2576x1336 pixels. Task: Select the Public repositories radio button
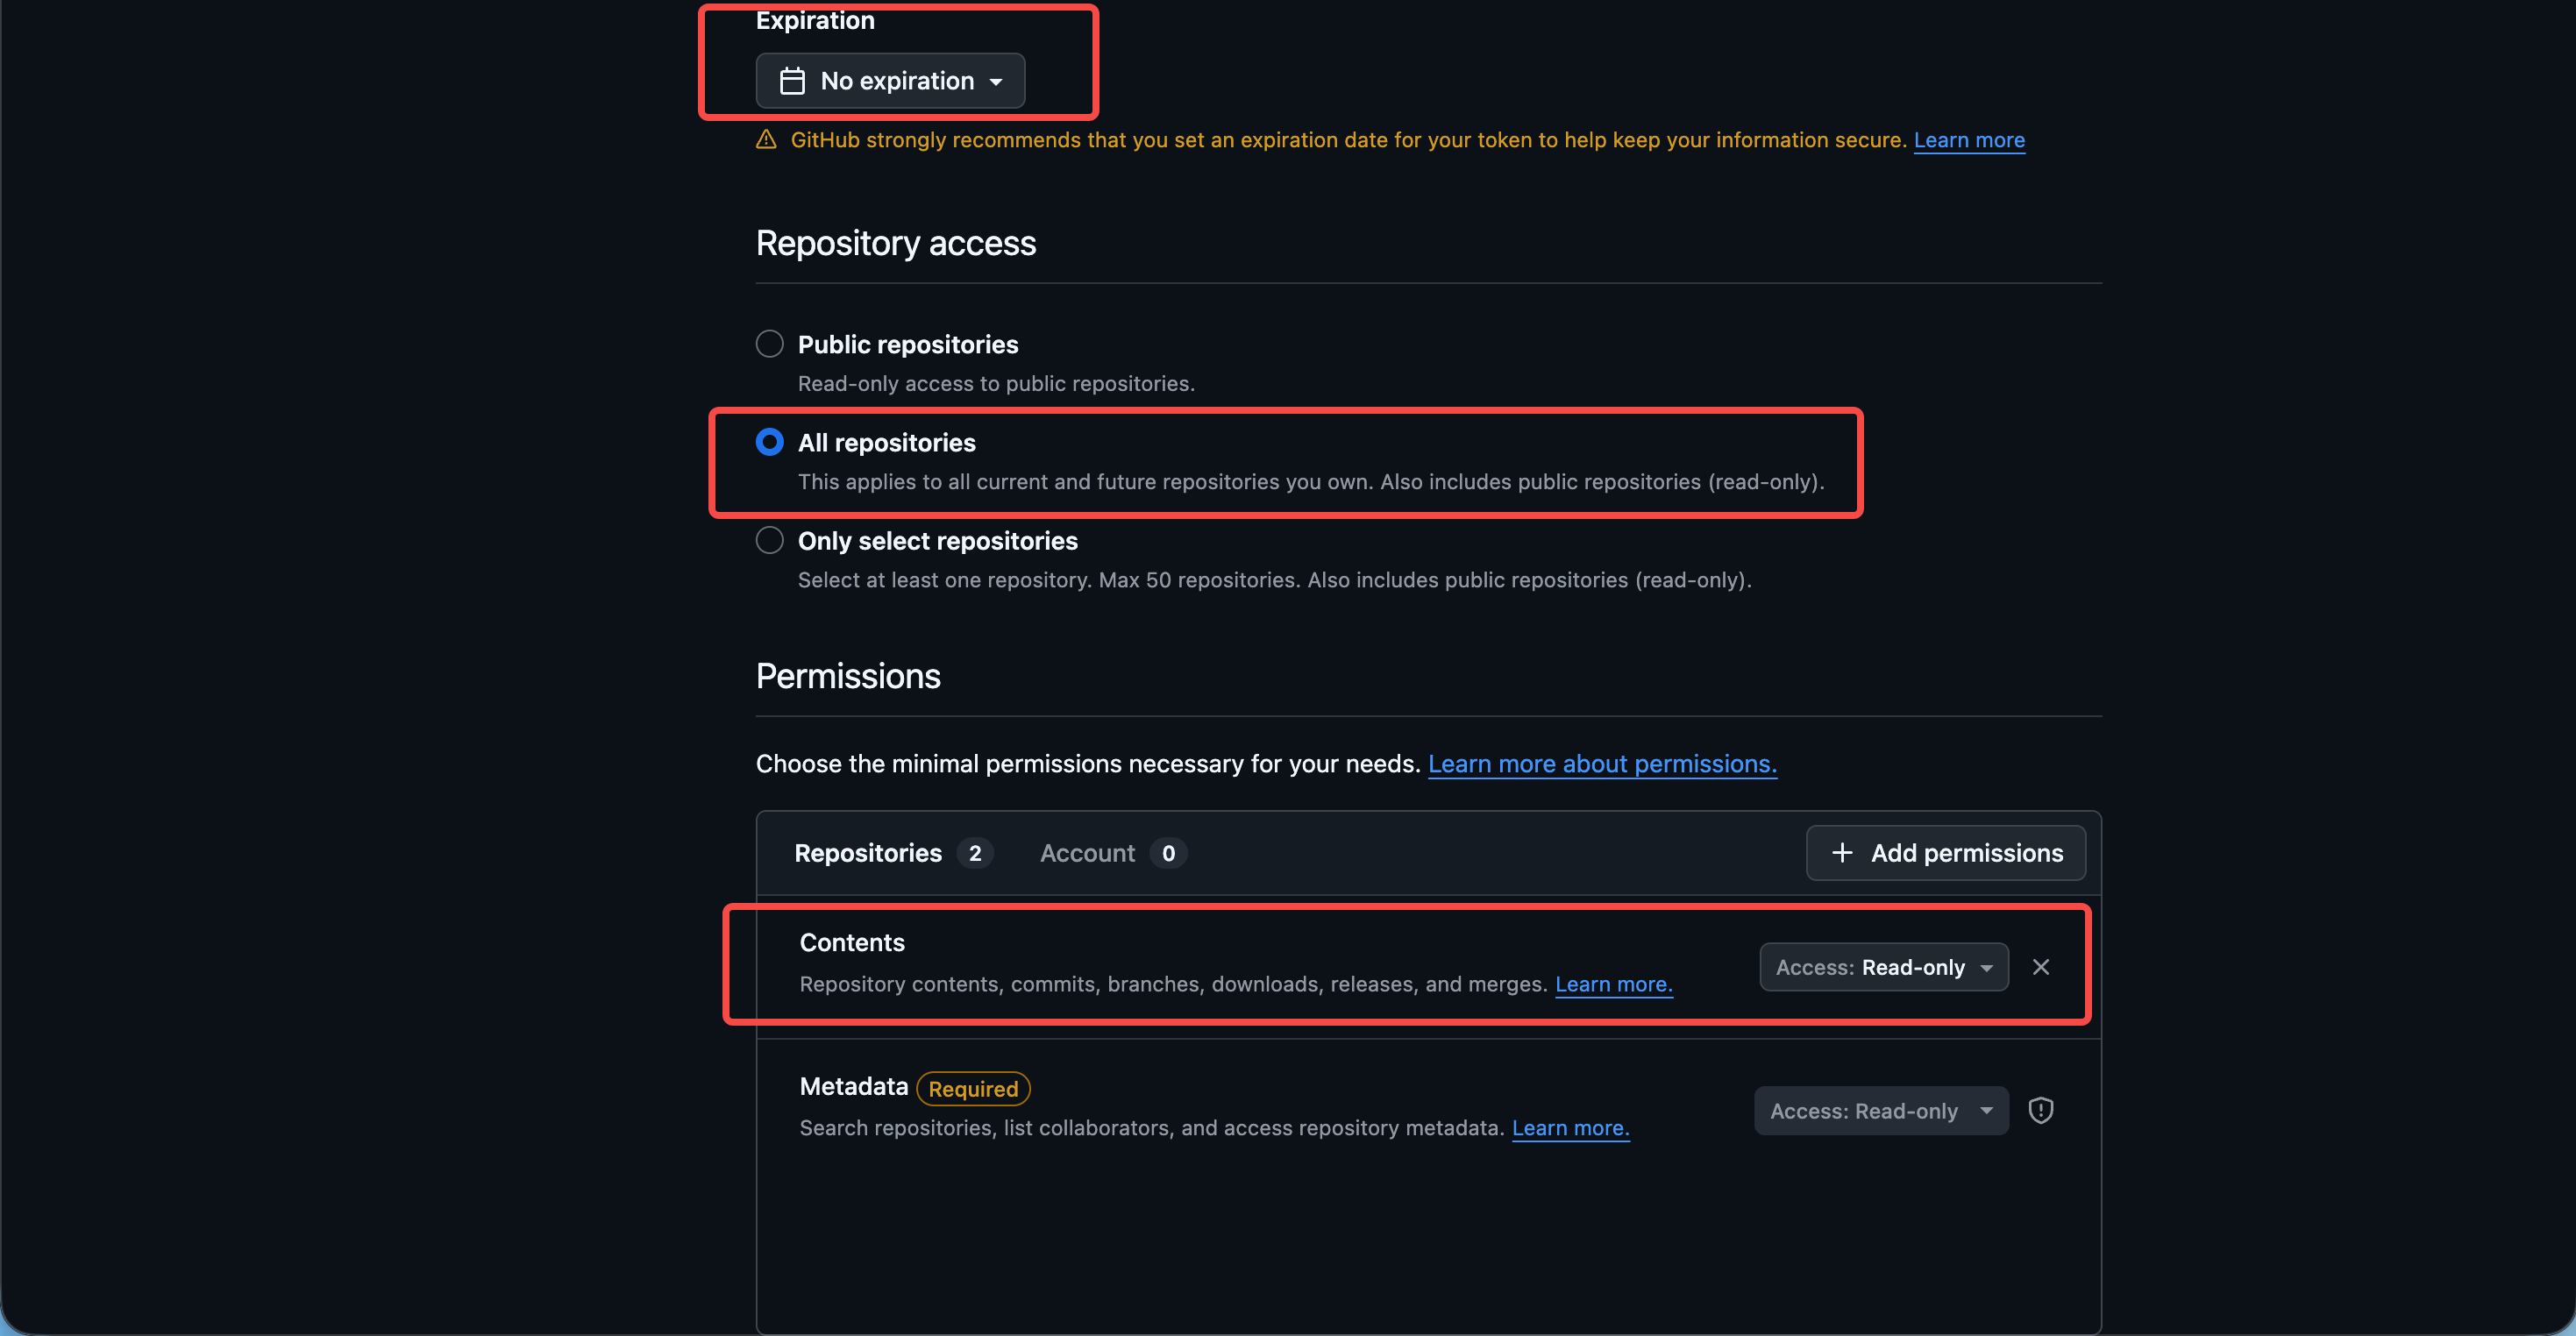pos(770,344)
